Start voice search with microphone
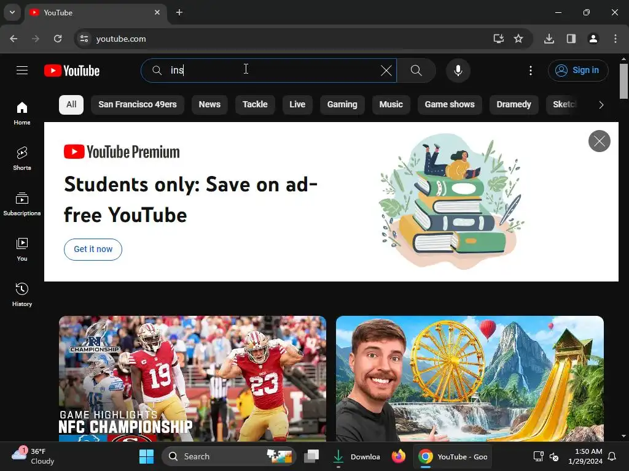 [x=458, y=71]
